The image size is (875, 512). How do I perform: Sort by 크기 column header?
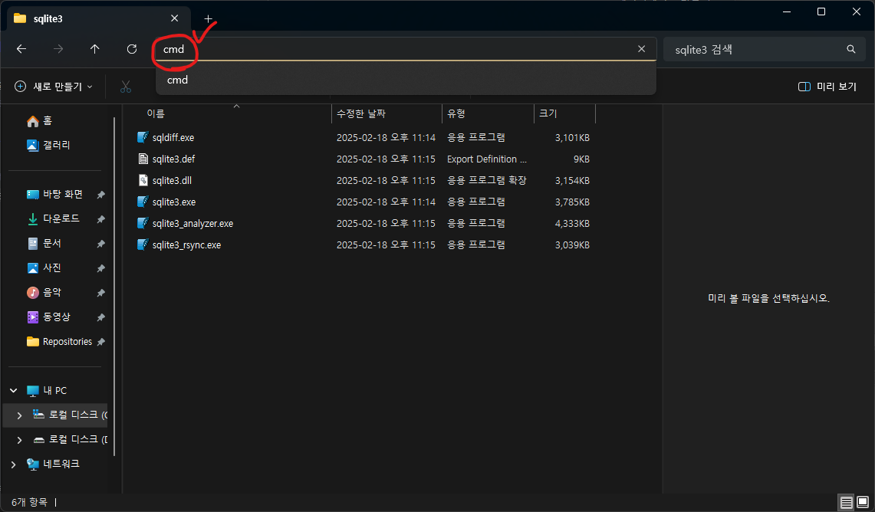[548, 113]
